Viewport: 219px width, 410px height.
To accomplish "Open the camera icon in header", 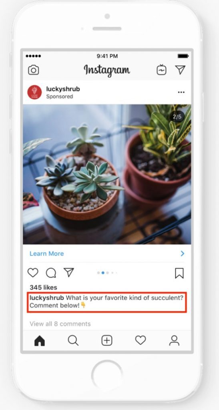I will tap(34, 70).
